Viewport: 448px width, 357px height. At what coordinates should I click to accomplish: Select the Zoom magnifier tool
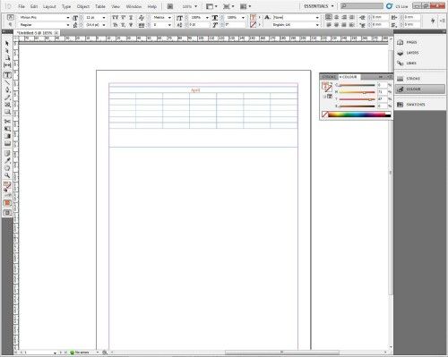[x=7, y=175]
